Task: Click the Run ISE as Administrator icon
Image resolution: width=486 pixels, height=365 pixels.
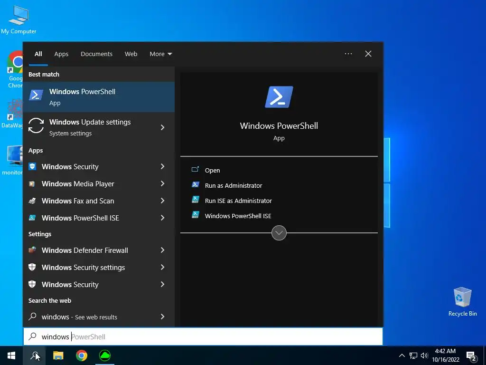Action: tap(195, 200)
